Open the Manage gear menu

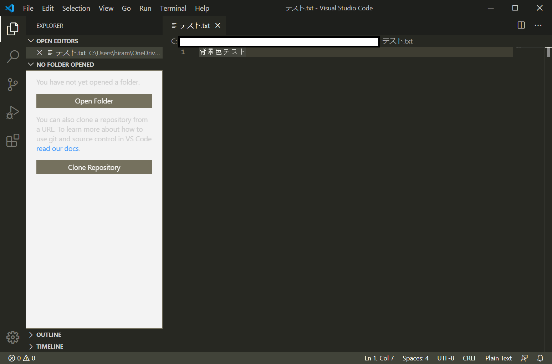[x=12, y=337]
